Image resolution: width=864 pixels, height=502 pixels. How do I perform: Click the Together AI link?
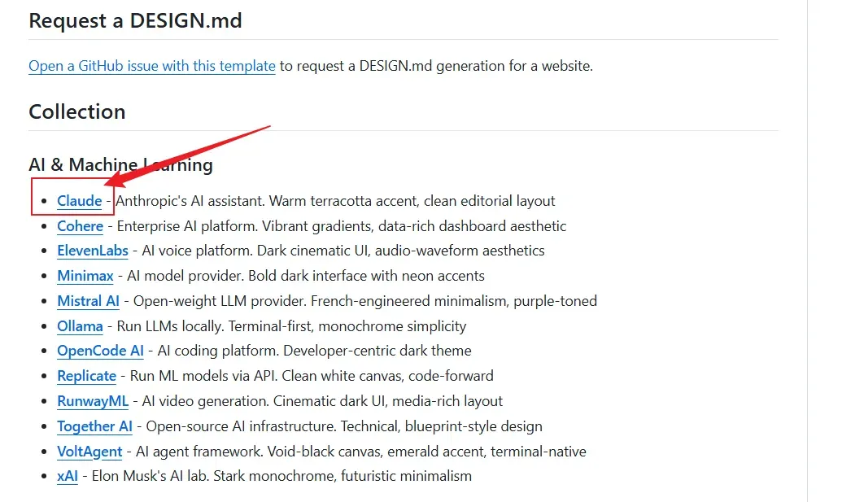pos(94,427)
